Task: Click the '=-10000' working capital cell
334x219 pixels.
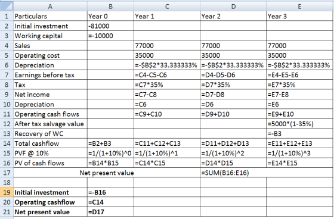Action: (110, 36)
